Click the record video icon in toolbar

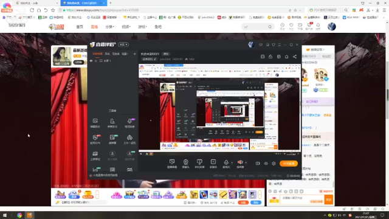coord(258,164)
